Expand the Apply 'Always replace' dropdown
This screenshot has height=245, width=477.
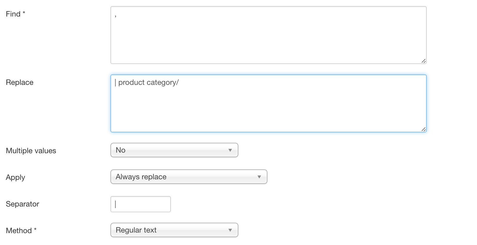(189, 177)
